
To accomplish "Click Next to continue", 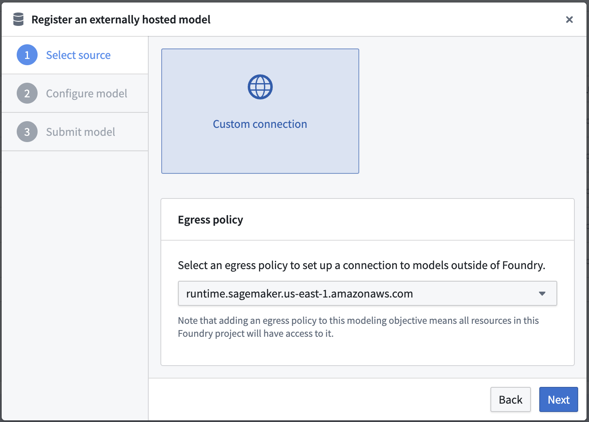I will (559, 399).
